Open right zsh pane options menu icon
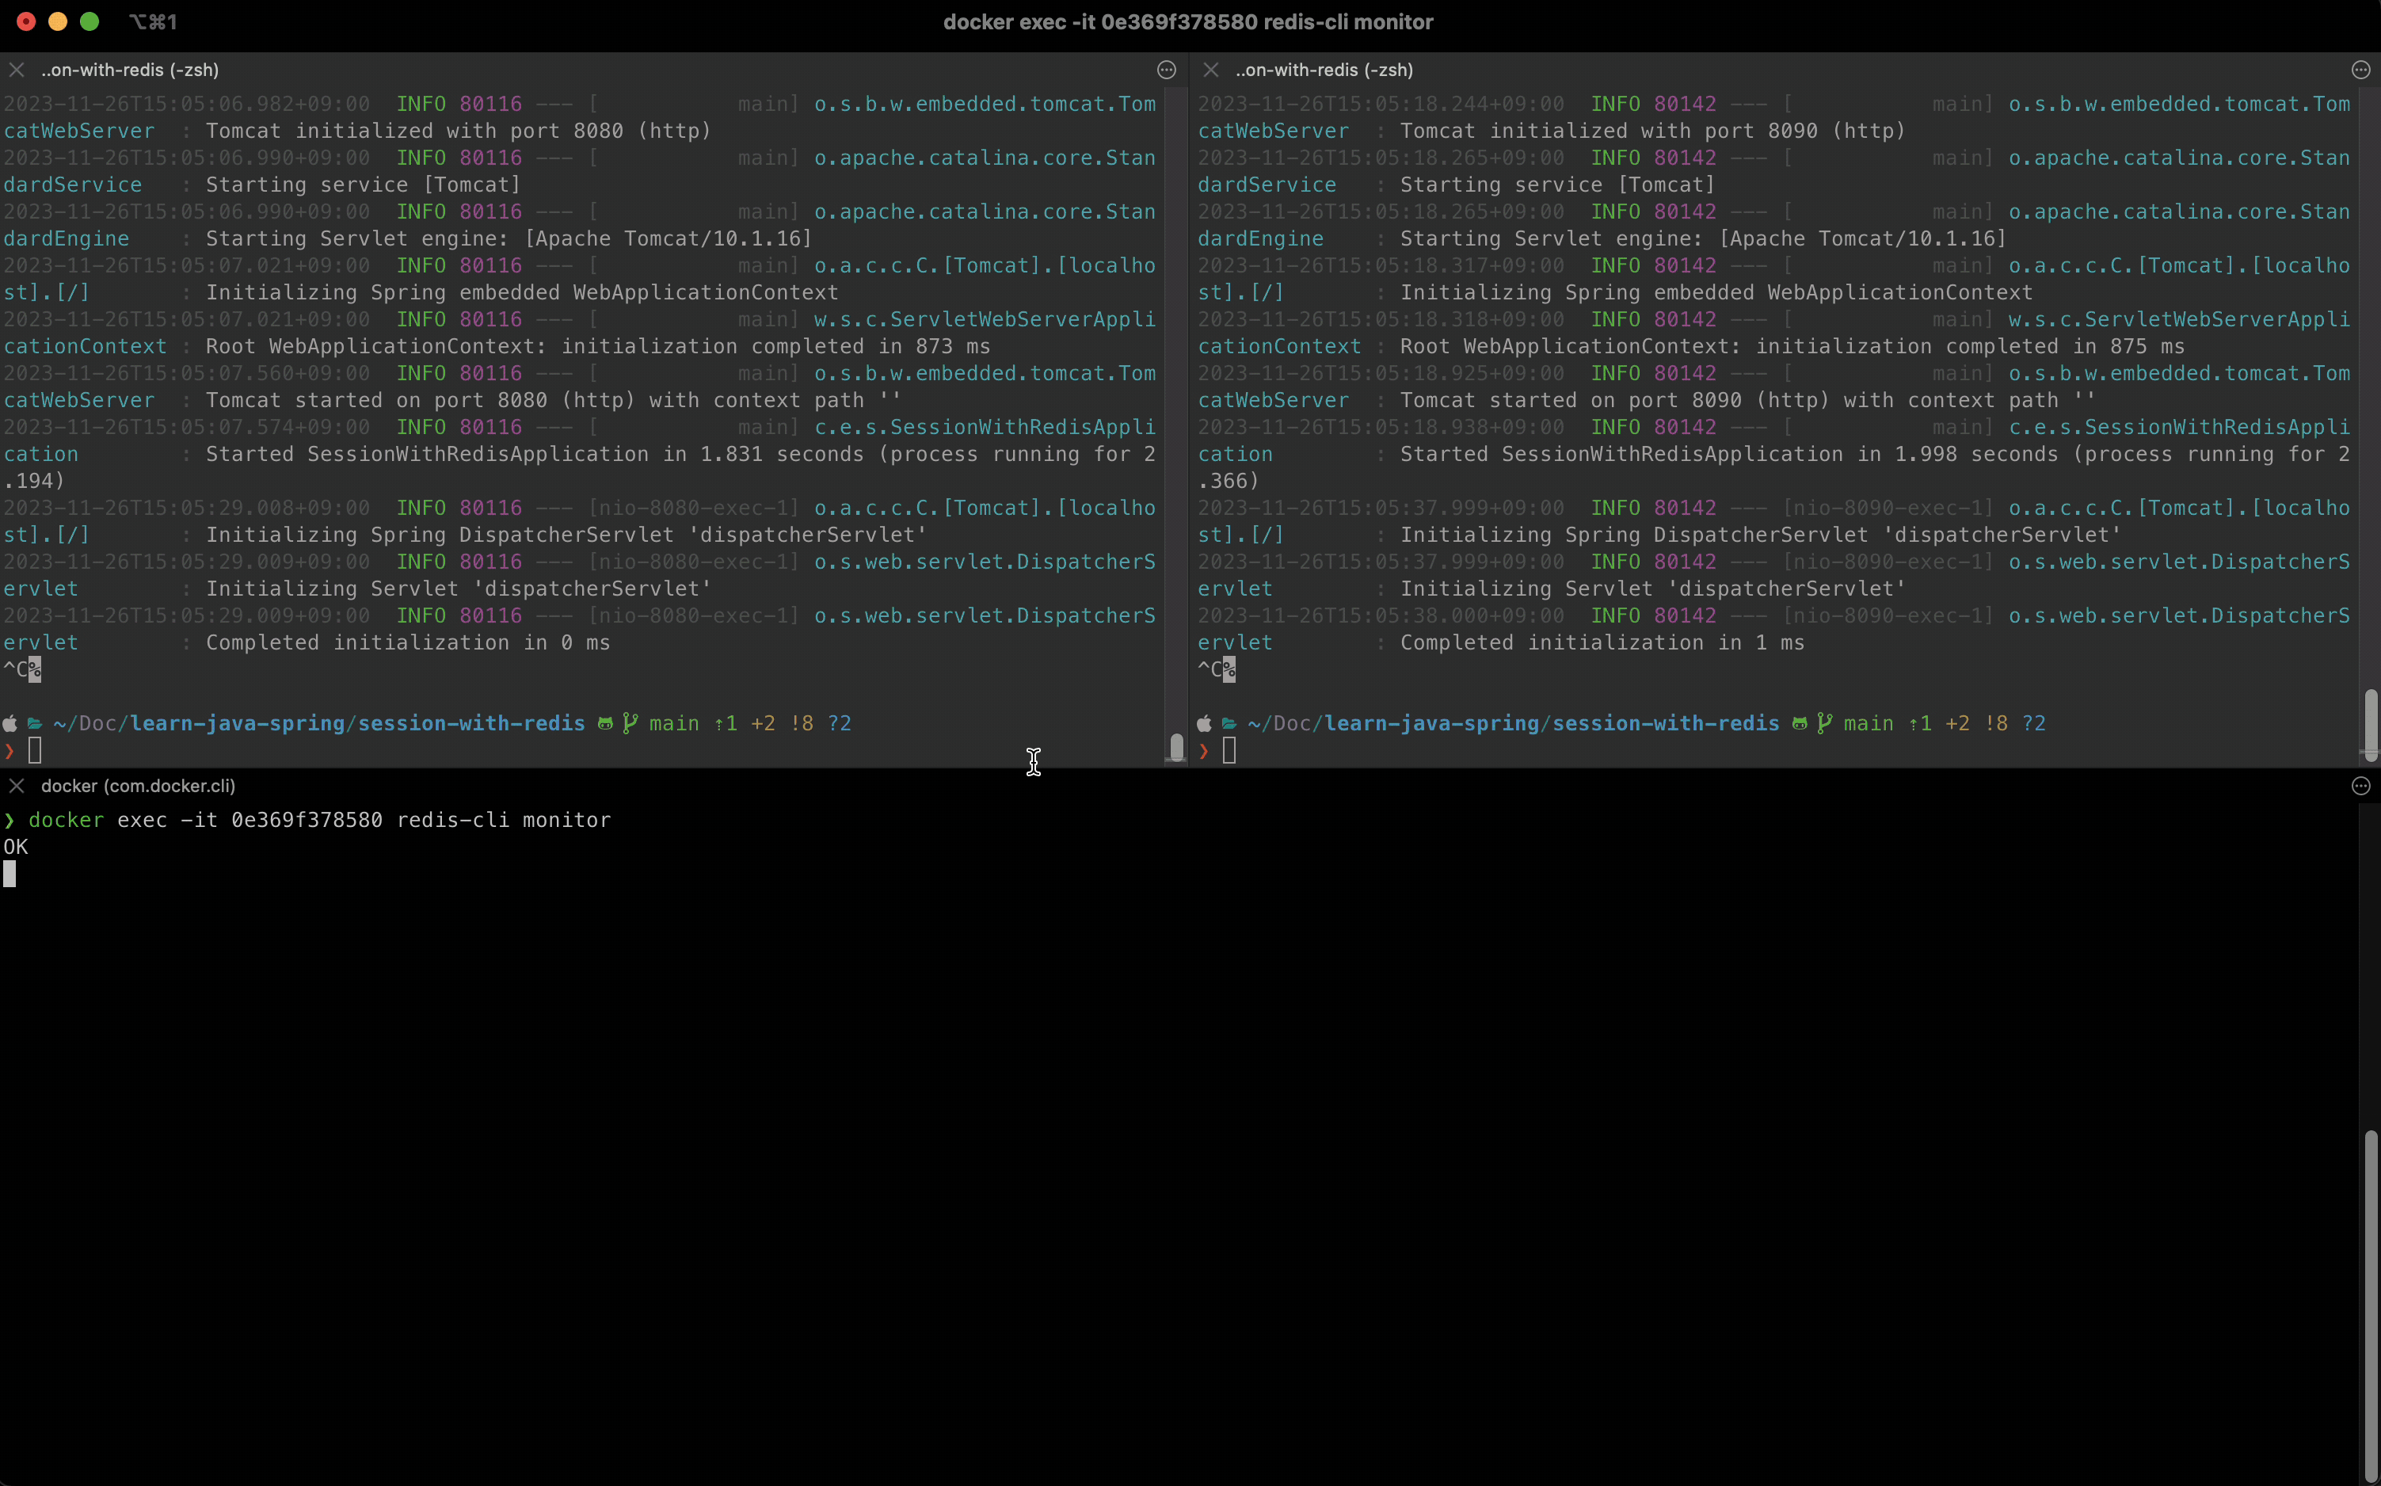Image resolution: width=2381 pixels, height=1486 pixels. (2360, 70)
